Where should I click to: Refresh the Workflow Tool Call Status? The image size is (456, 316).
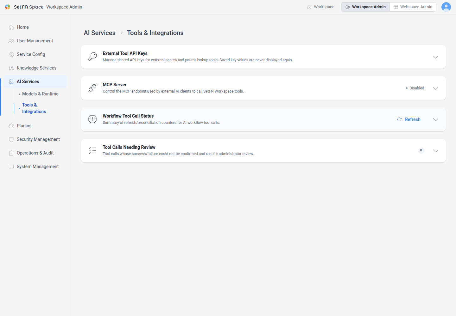409,119
